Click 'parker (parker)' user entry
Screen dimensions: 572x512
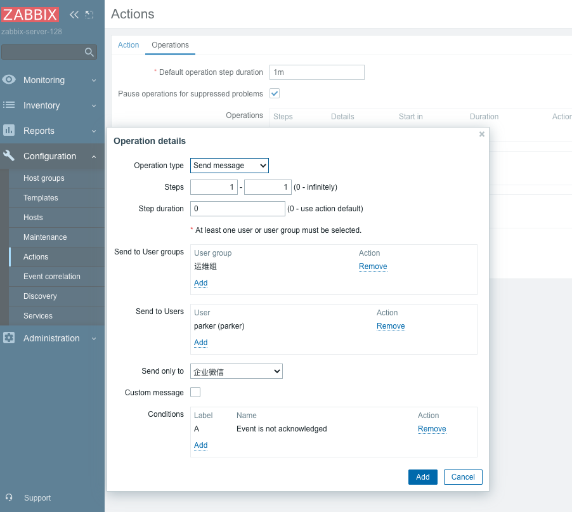pyautogui.click(x=219, y=326)
